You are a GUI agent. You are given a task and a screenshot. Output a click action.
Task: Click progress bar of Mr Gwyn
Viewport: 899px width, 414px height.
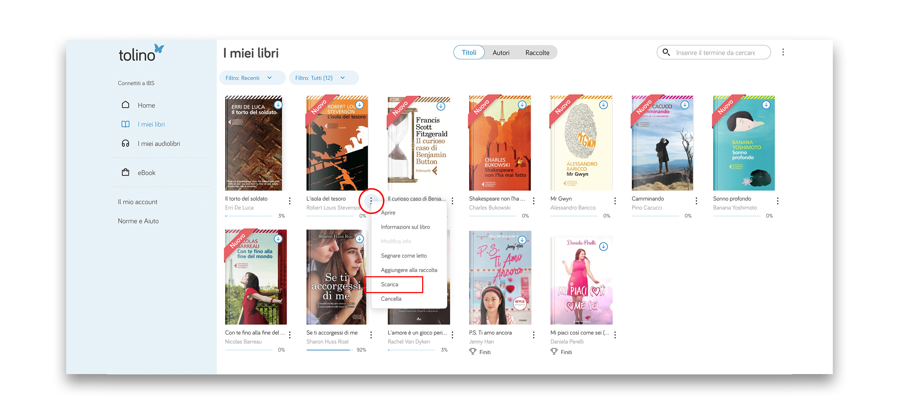pyautogui.click(x=574, y=216)
